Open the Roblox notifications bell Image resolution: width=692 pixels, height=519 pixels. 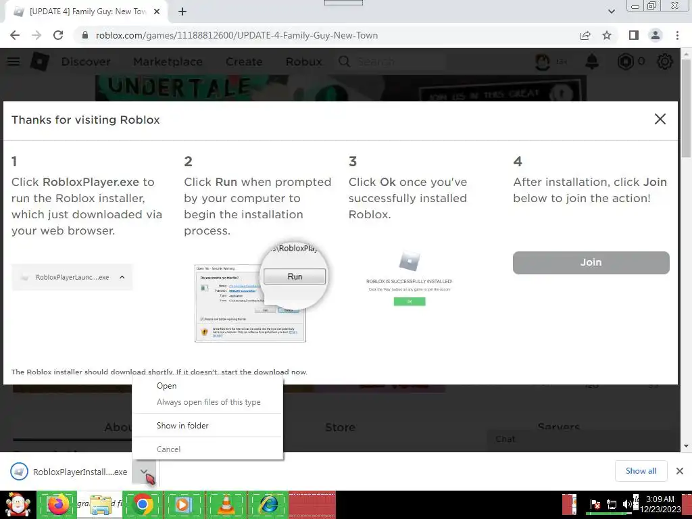(x=592, y=61)
